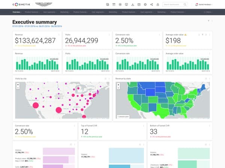Click the share icon in the top toolbar
Viewport: 225px width, 168px height.
click(151, 4)
